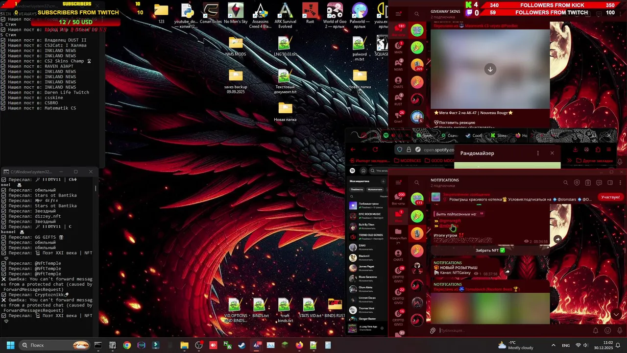The height and width of the screenshot is (353, 627).
Task: Open more options in NOTIFICATIONS channel header
Action: (621, 183)
